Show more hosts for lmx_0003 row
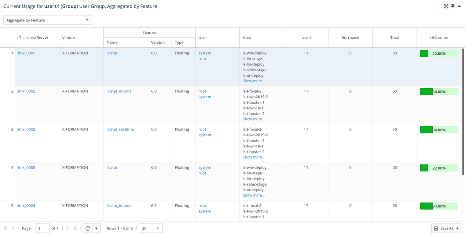Viewport: 465px width, 235px height. pos(254,195)
